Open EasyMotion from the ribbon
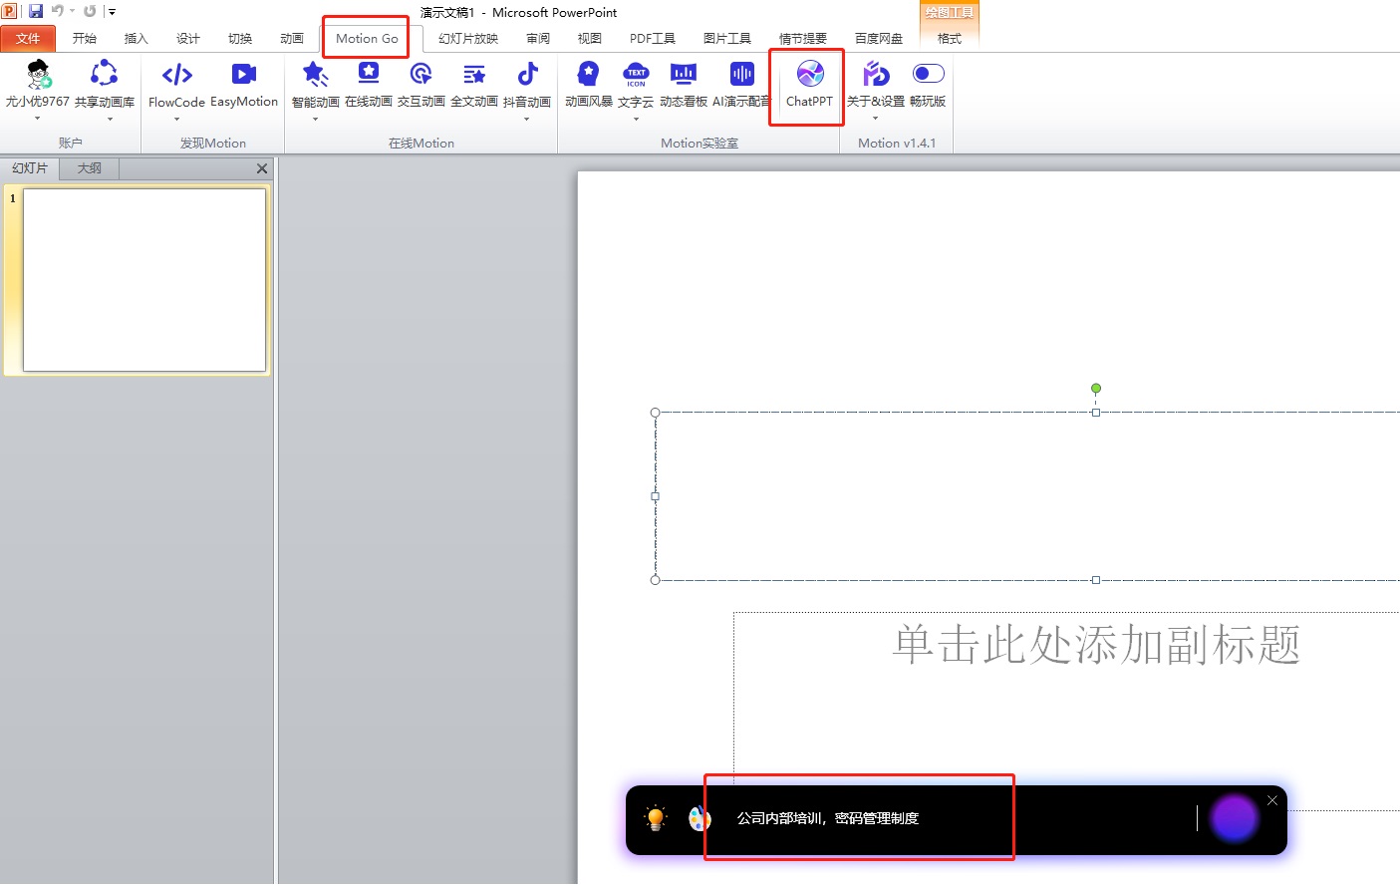 point(244,84)
